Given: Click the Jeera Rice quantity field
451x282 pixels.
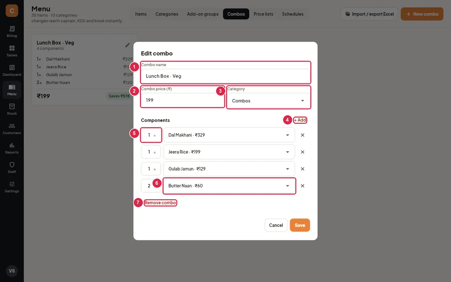Looking at the screenshot, I should pos(151,152).
